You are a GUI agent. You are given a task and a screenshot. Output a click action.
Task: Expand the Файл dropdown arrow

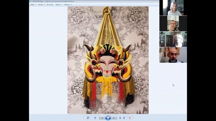36,4
